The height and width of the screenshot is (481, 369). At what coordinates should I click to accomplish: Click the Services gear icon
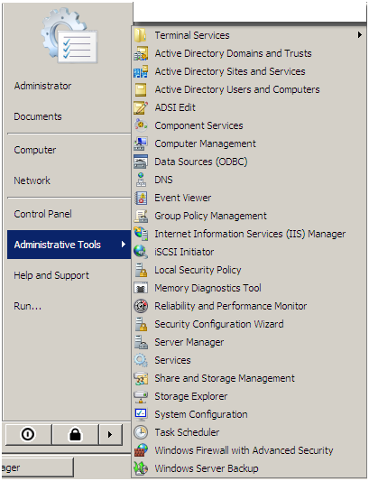click(141, 360)
